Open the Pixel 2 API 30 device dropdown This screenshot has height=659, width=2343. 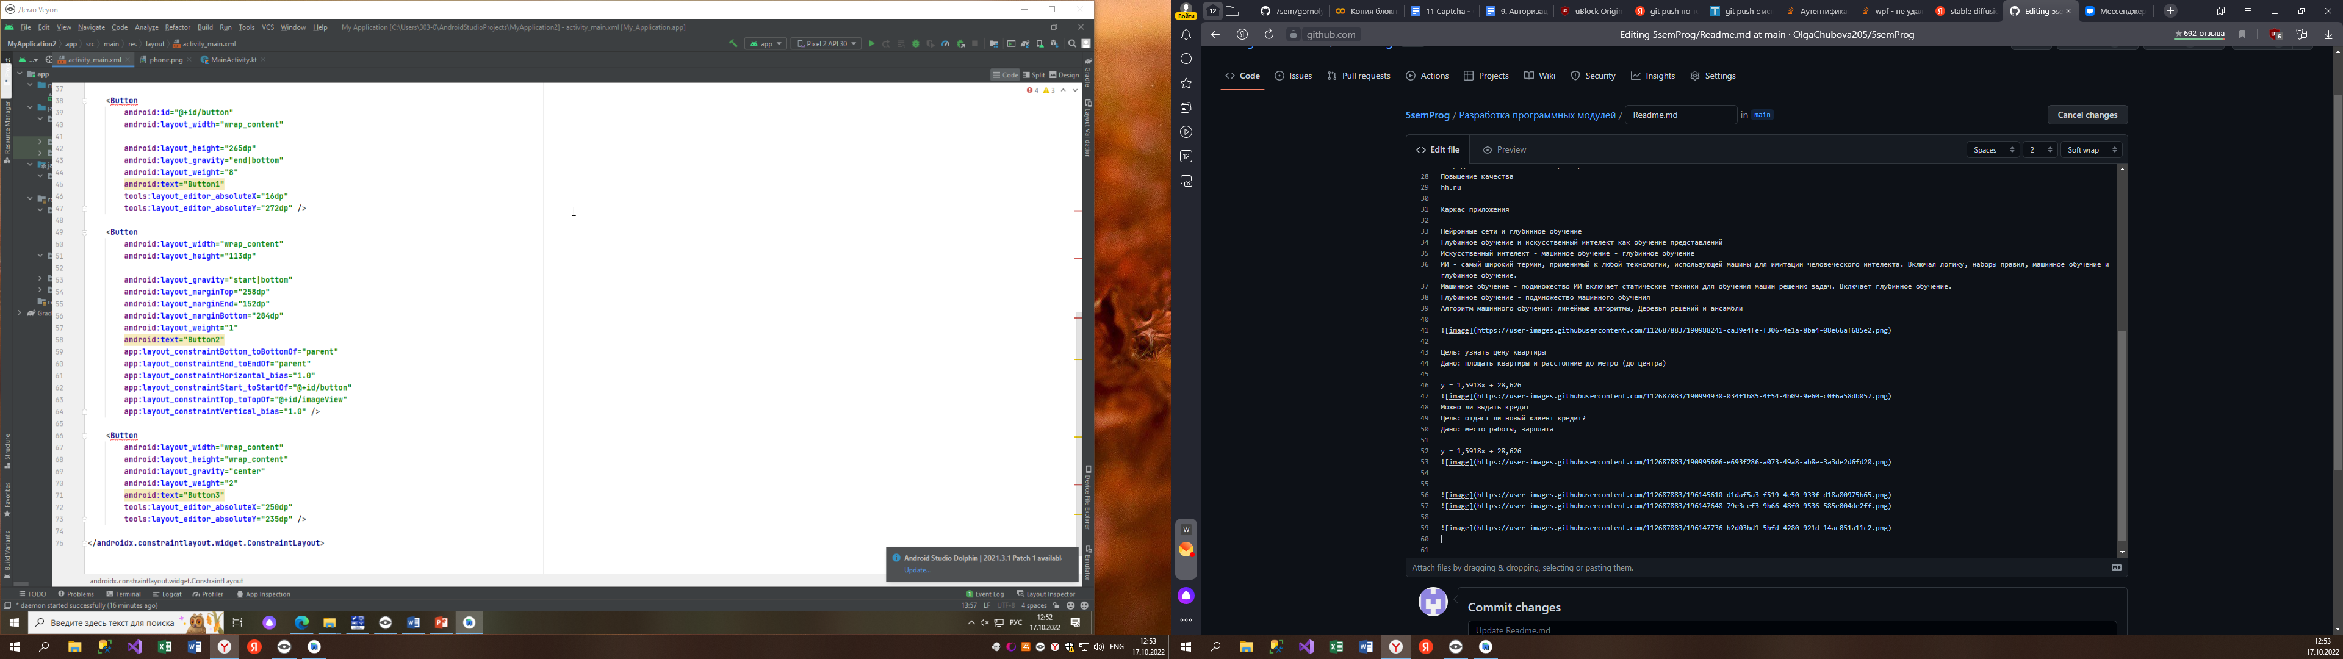pyautogui.click(x=826, y=44)
